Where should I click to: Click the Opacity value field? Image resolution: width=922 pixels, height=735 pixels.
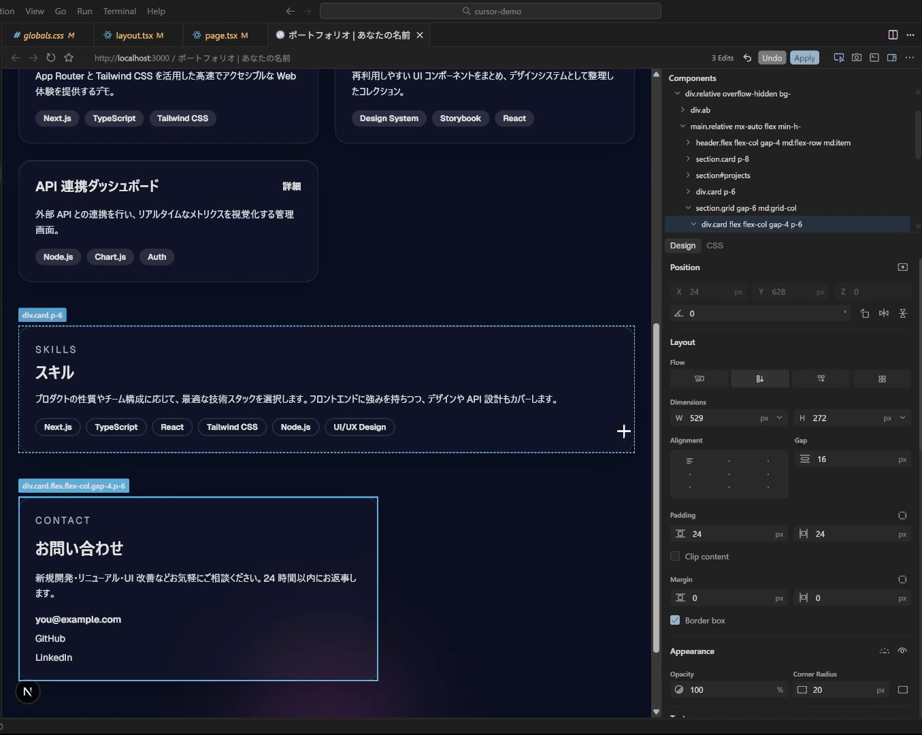[728, 690]
